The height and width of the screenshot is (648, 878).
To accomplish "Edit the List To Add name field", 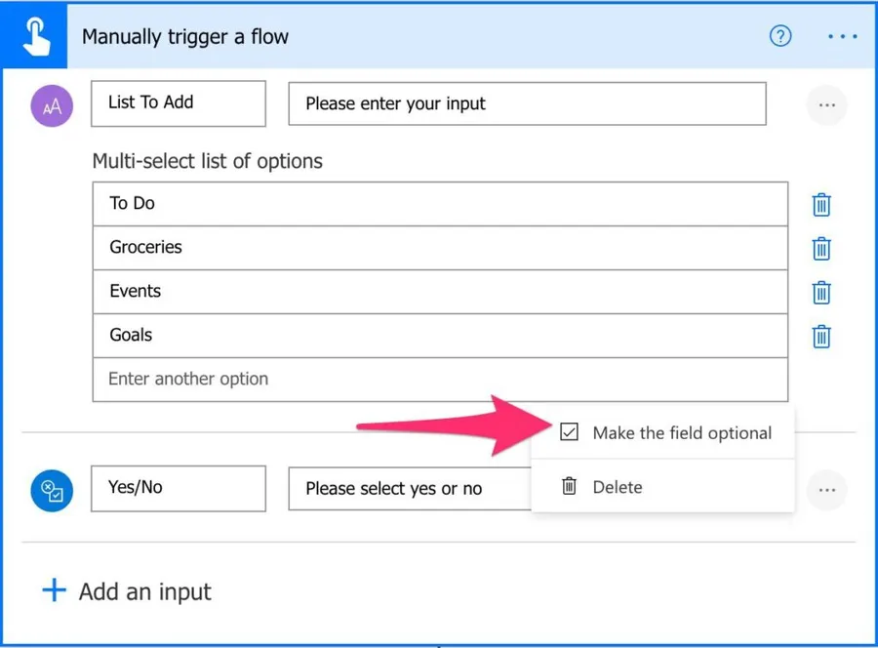I will [x=178, y=103].
